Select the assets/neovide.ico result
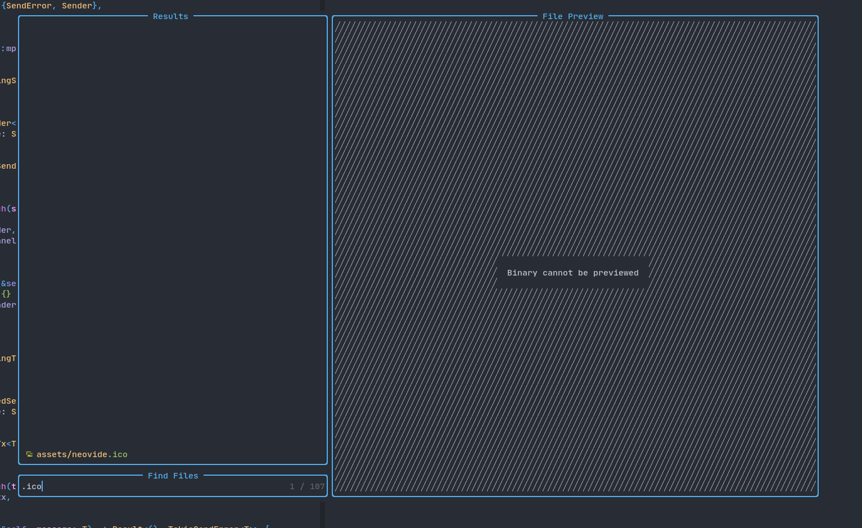Image resolution: width=862 pixels, height=528 pixels. coord(173,454)
